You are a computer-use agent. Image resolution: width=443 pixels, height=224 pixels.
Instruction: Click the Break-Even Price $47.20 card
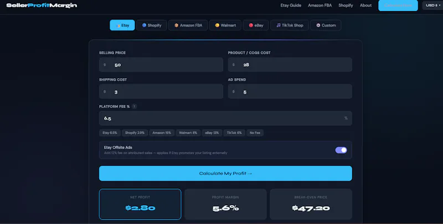click(x=311, y=204)
